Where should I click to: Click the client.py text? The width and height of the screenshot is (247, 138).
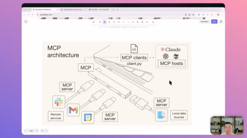pyautogui.click(x=134, y=64)
